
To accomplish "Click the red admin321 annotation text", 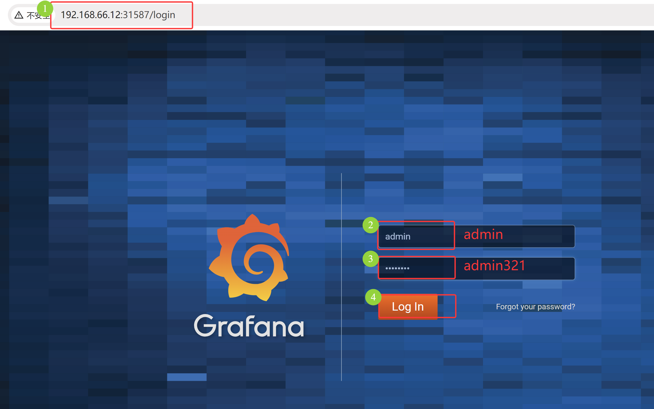I will tap(495, 265).
